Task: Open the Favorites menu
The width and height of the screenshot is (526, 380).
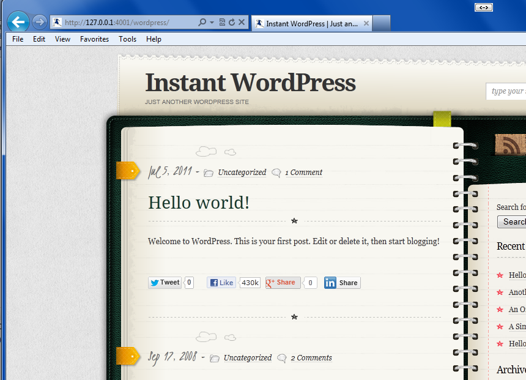Action: (94, 39)
